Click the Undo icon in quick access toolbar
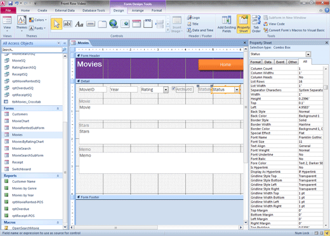The height and width of the screenshot is (236, 330). [16, 3]
